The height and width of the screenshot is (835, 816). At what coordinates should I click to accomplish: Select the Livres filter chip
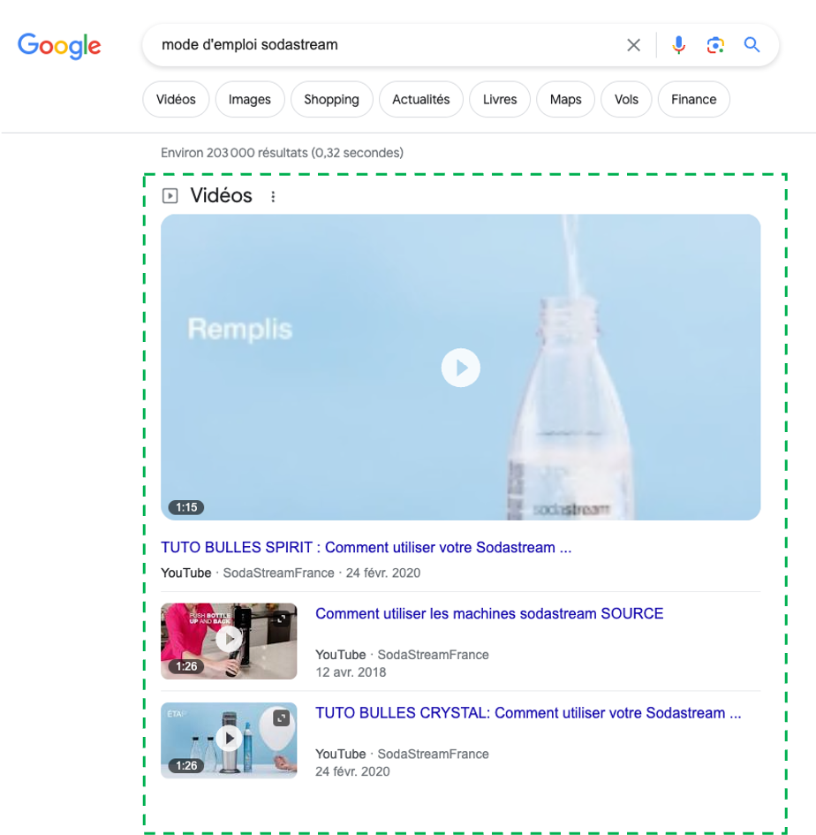[500, 100]
